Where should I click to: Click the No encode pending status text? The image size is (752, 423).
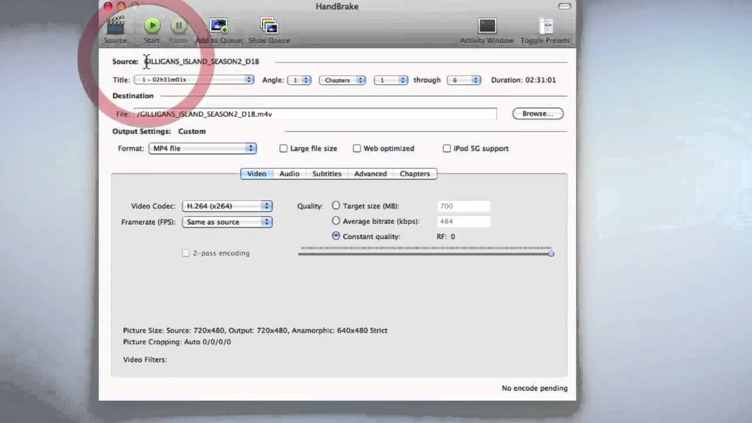[535, 388]
